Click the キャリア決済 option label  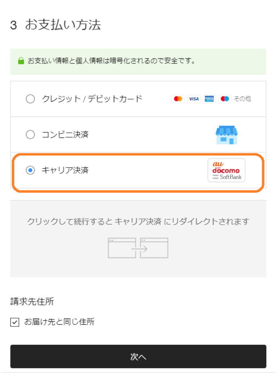(65, 170)
